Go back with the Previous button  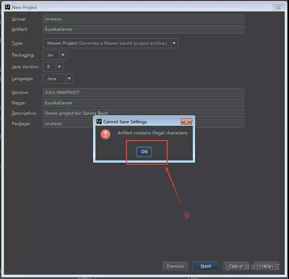coord(175,266)
